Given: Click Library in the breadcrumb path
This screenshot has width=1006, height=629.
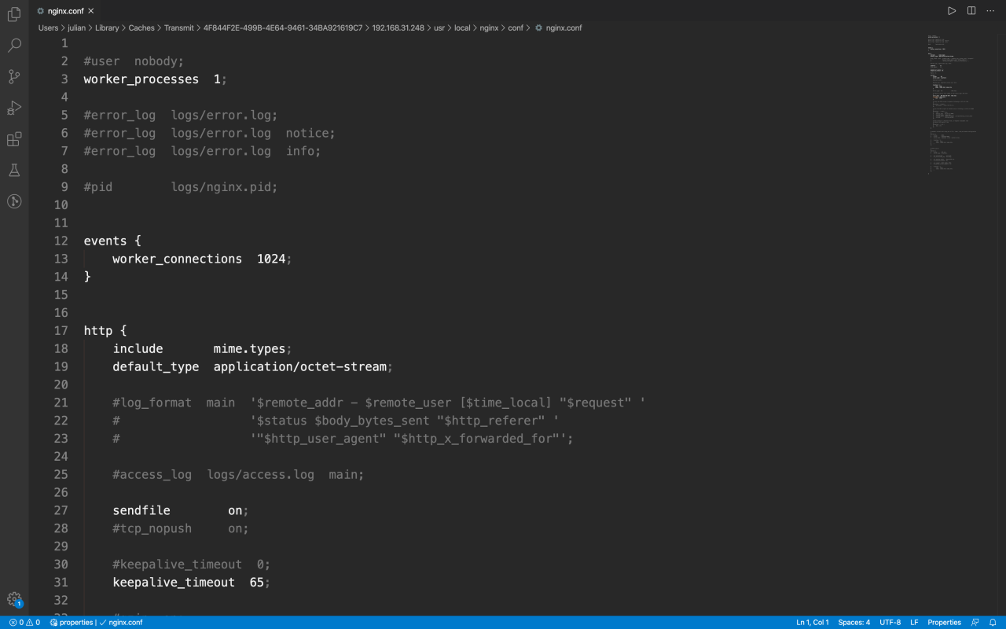Looking at the screenshot, I should coord(107,28).
